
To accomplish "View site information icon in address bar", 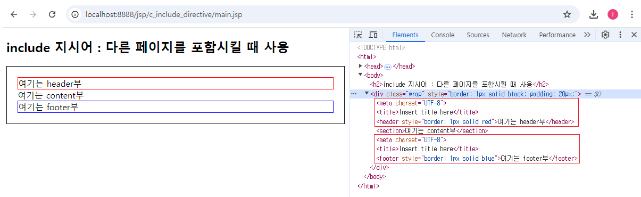I will pos(76,14).
